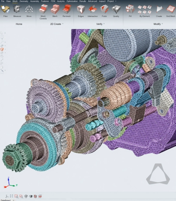Expand the 2D Create group dropdown
The width and height of the screenshot is (176, 201).
[63, 24]
